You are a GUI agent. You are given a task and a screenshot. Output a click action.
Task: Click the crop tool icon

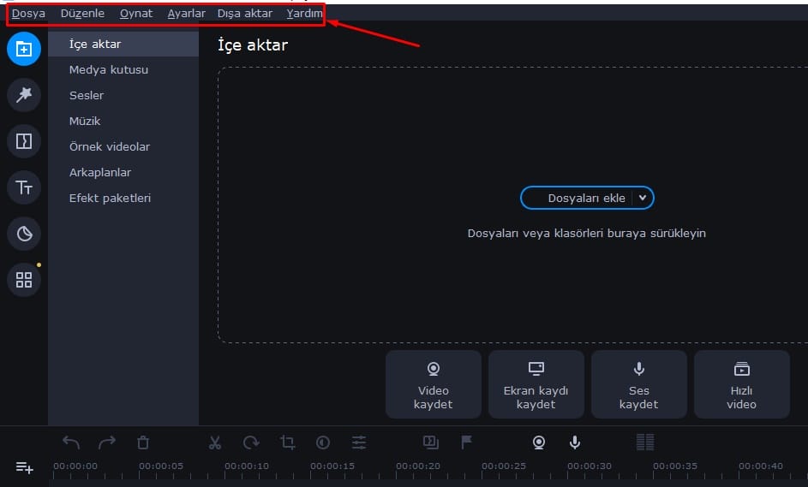(x=288, y=442)
